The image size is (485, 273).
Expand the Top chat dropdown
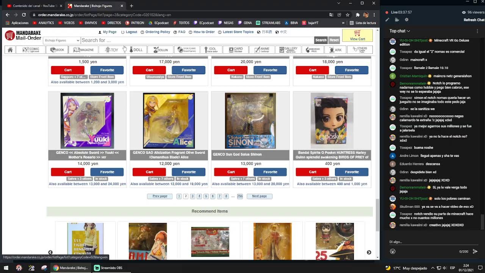[400, 31]
